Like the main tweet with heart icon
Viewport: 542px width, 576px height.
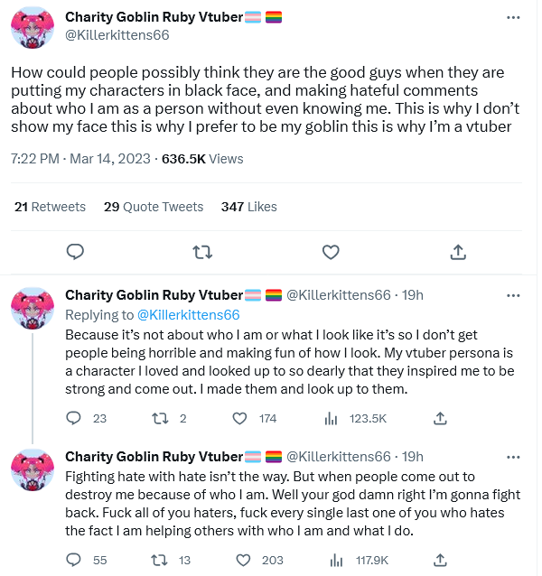pyautogui.click(x=331, y=252)
